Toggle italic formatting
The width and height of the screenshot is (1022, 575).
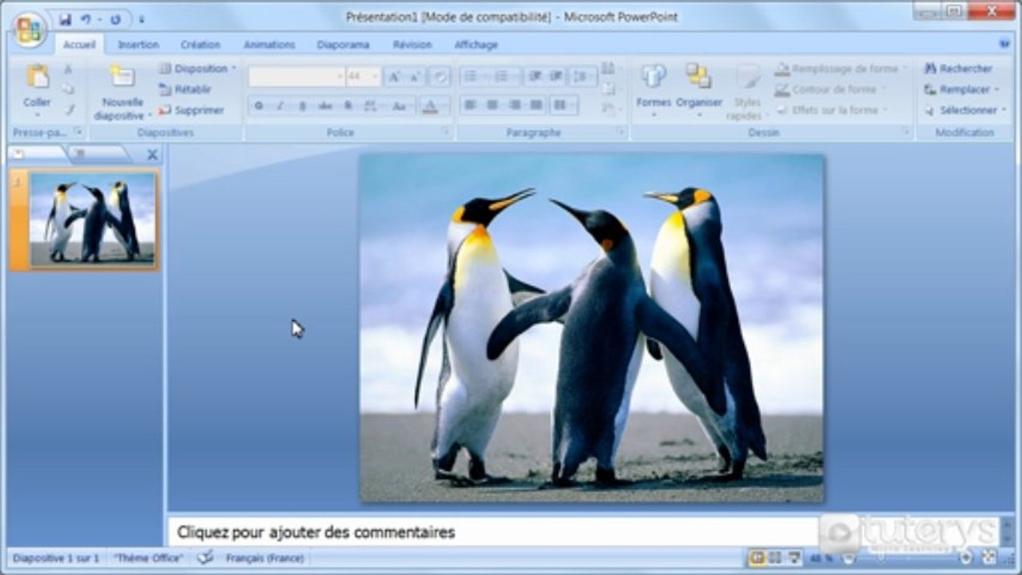coord(280,105)
